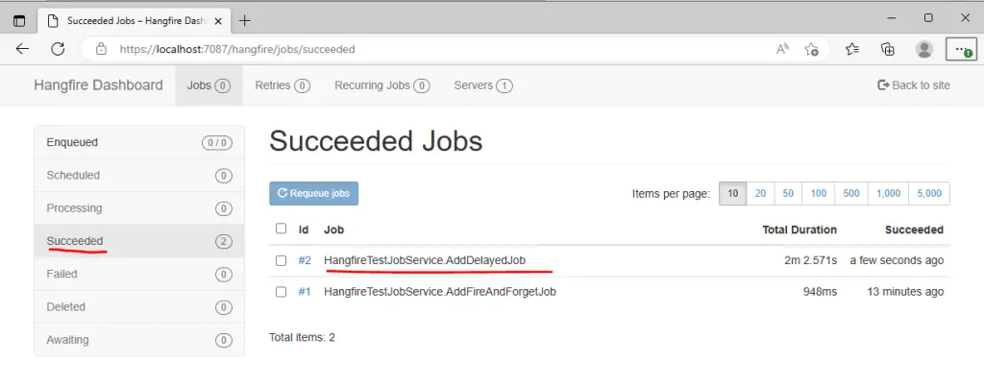The height and width of the screenshot is (387, 984).
Task: Show Deleted jobs in sidebar
Action: tap(139, 306)
